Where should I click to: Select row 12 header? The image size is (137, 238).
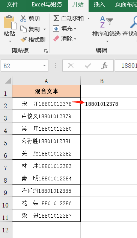tap(6, 228)
